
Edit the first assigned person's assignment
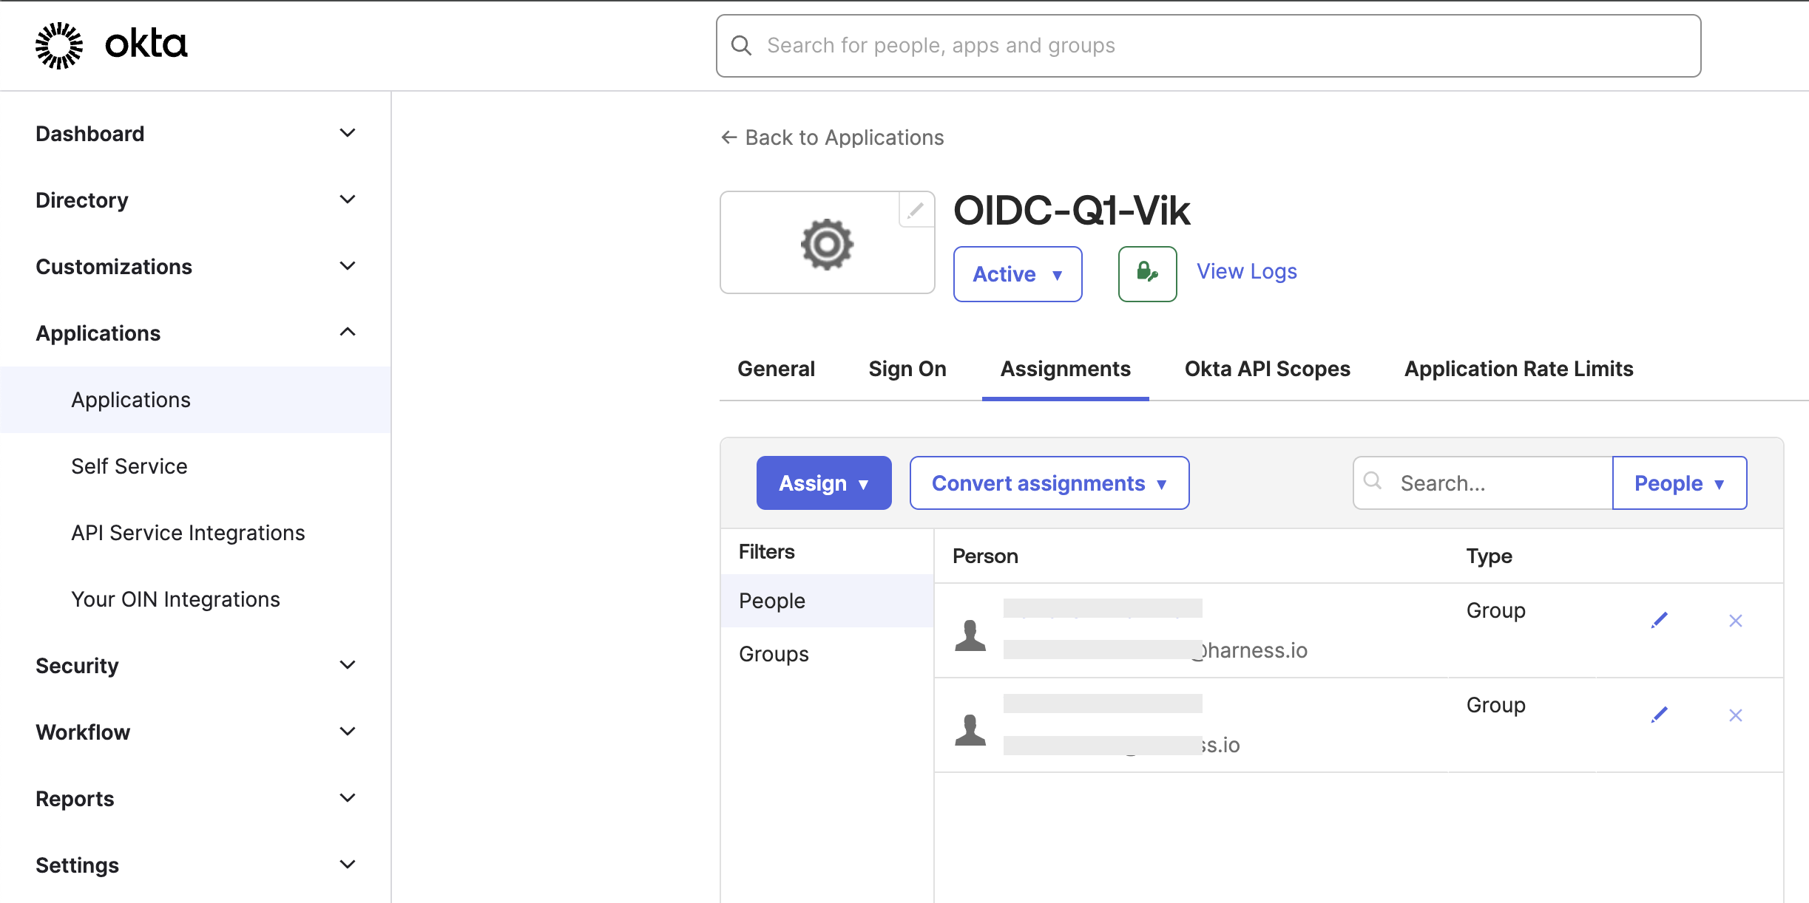click(1659, 620)
